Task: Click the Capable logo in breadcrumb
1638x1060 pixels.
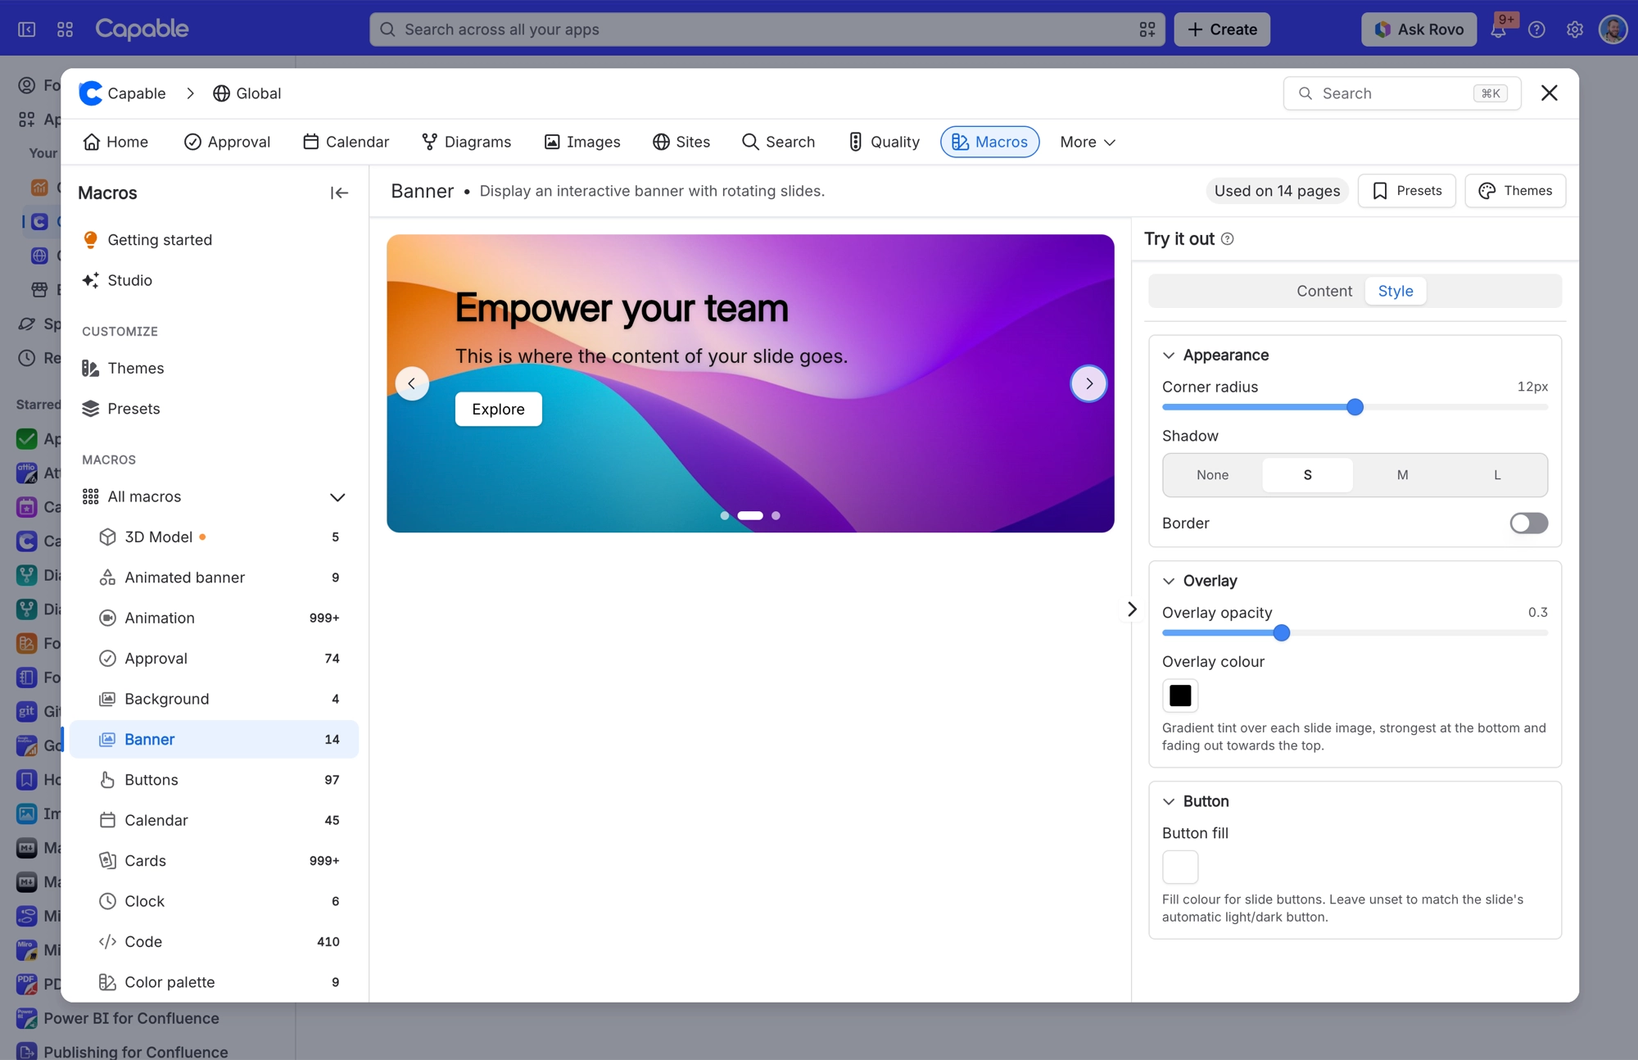Action: pyautogui.click(x=91, y=93)
